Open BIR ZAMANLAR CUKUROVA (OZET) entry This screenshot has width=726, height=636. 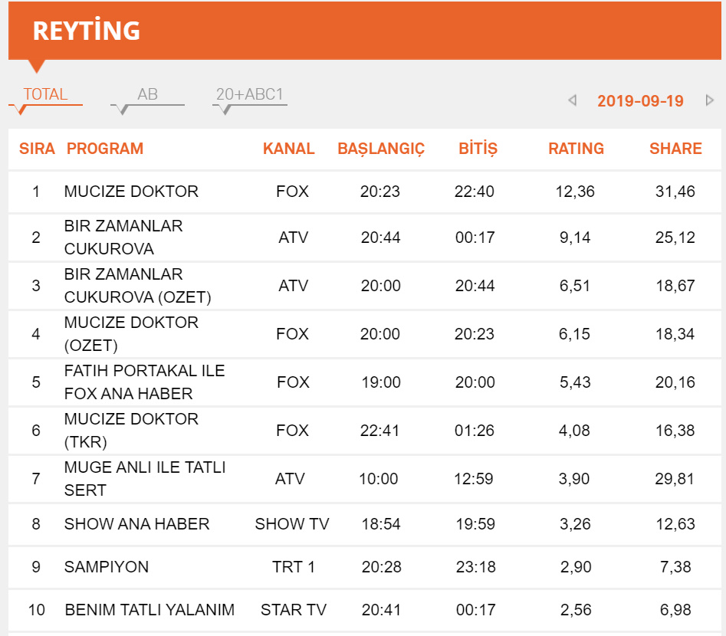click(x=138, y=286)
